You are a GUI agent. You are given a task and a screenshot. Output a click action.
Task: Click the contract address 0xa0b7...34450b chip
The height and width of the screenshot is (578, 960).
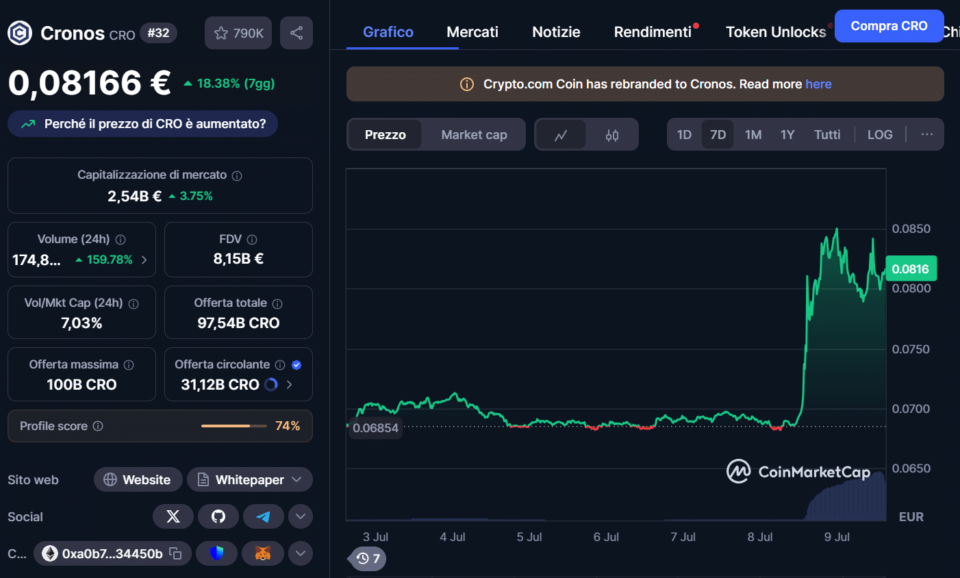111,553
